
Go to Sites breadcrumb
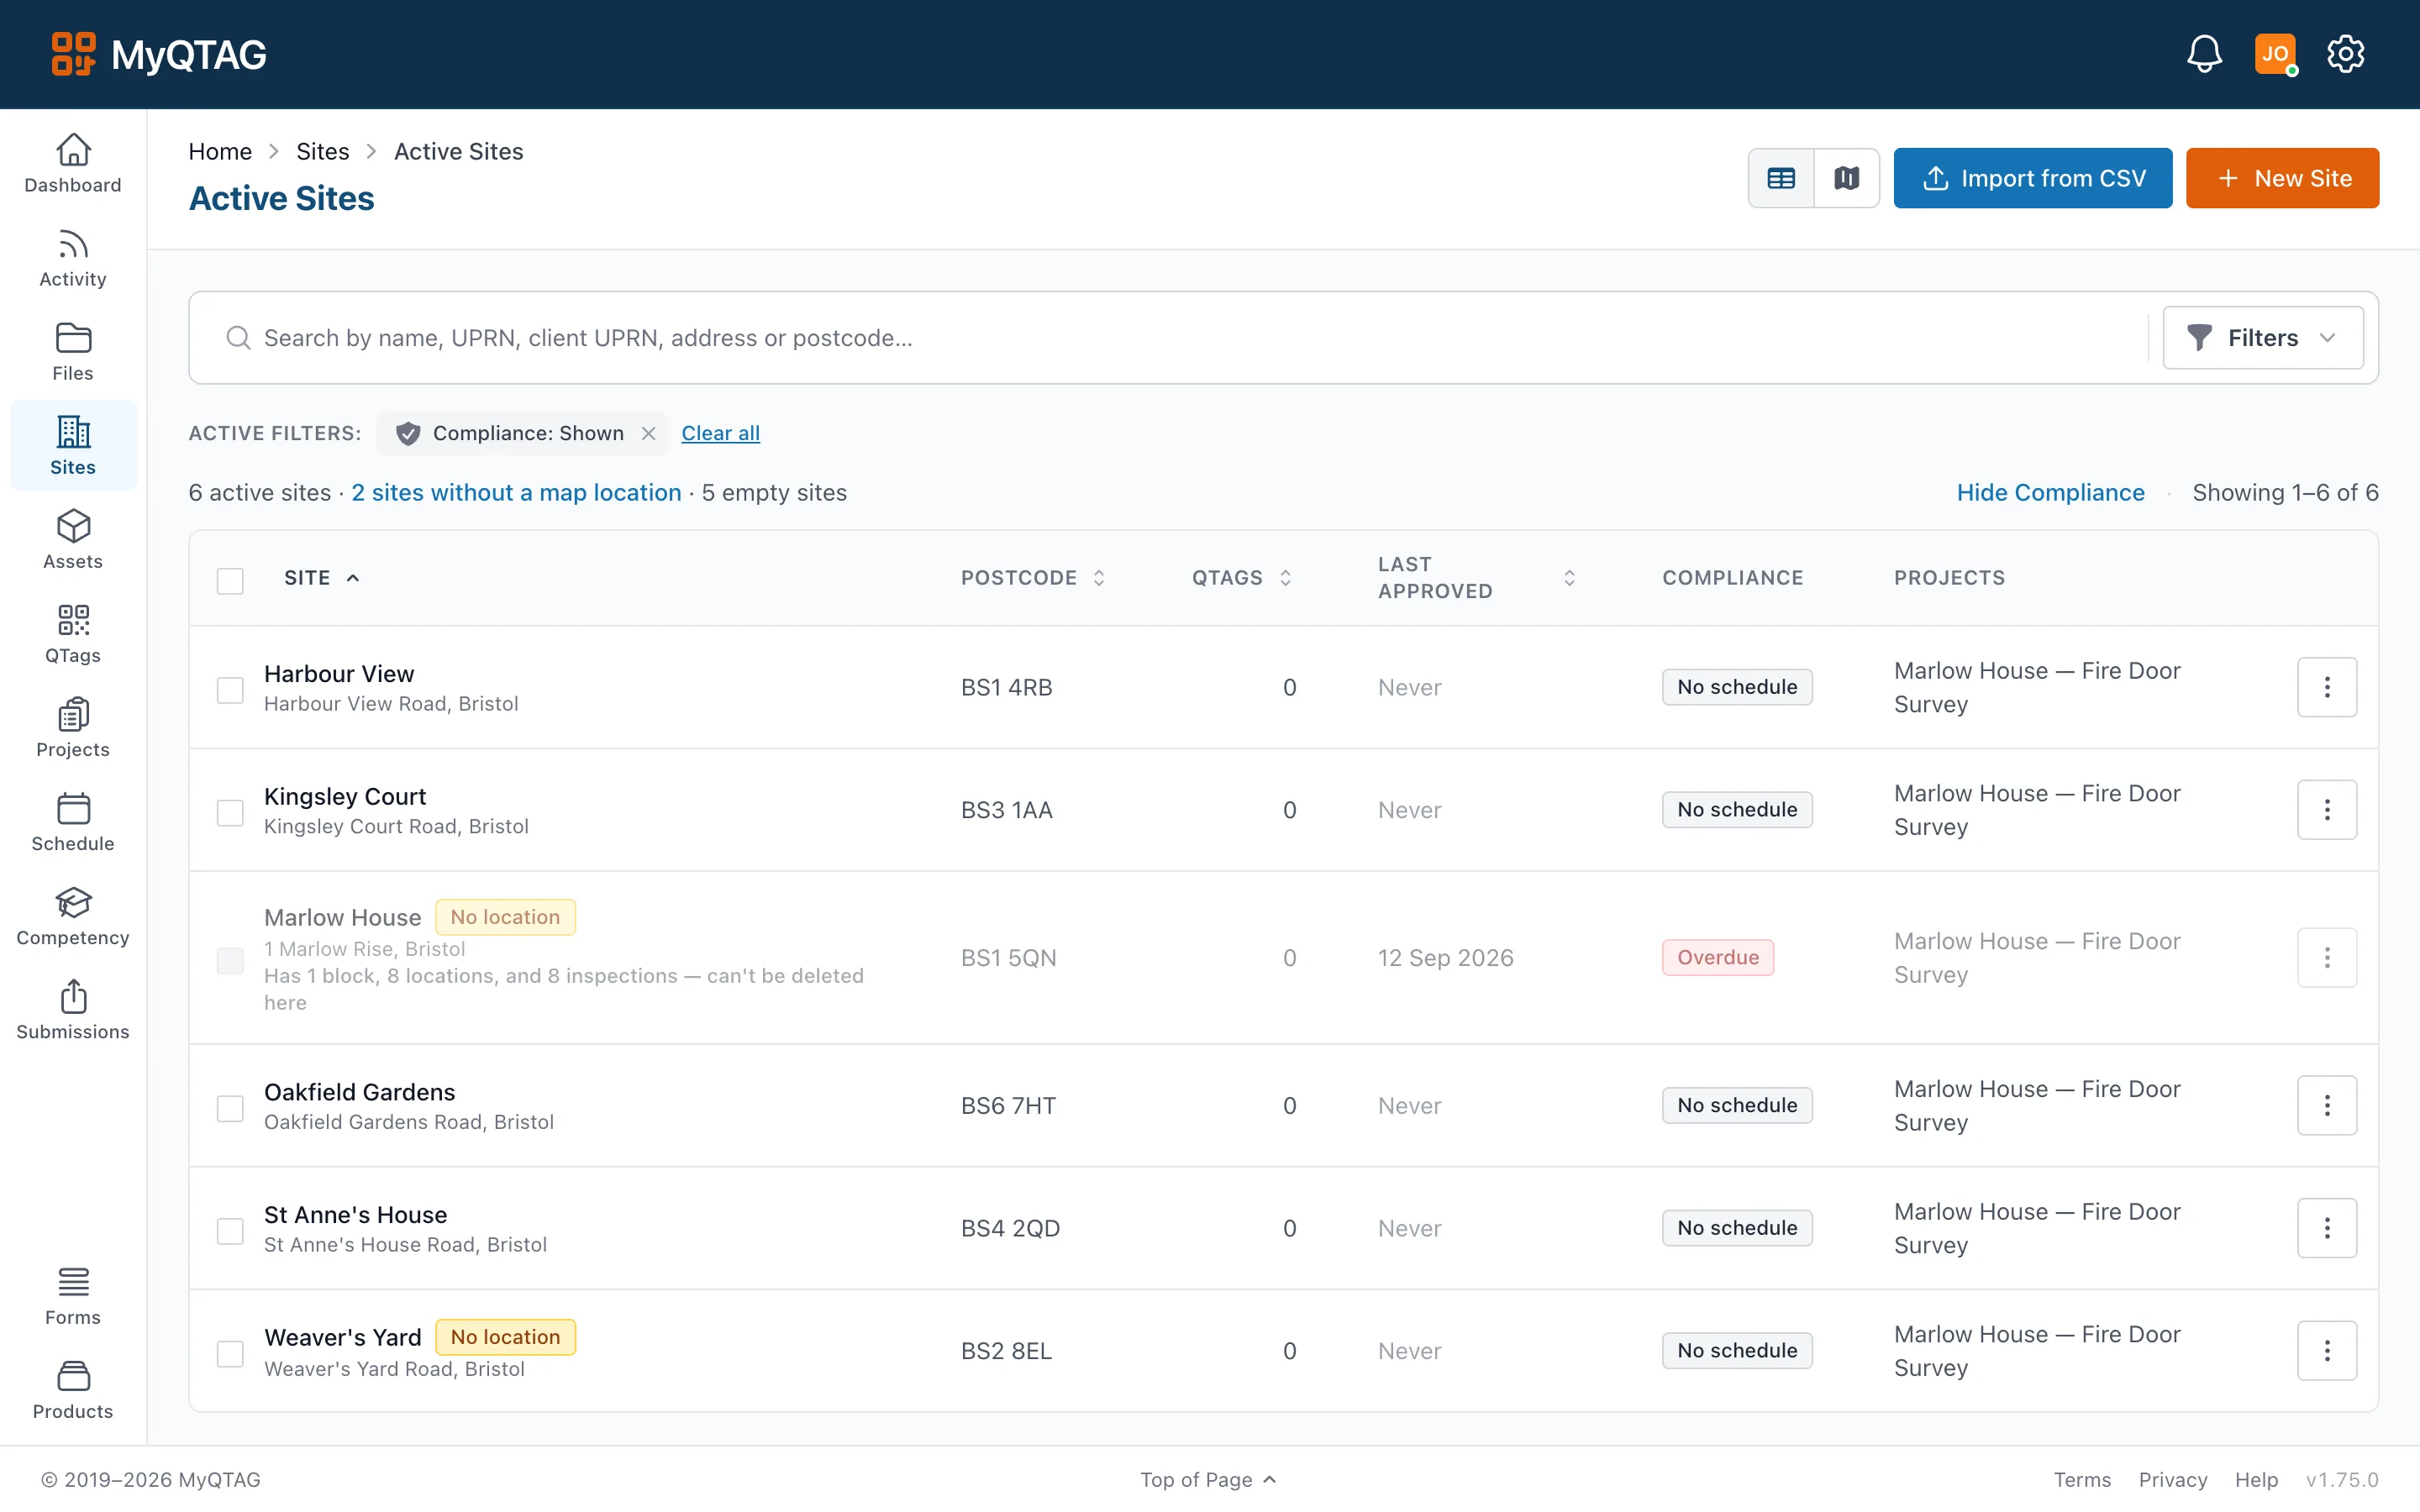322,151
